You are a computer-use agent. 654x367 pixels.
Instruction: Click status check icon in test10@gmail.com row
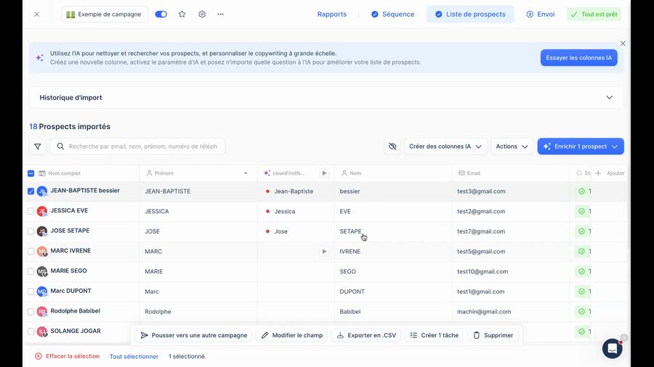(x=581, y=271)
